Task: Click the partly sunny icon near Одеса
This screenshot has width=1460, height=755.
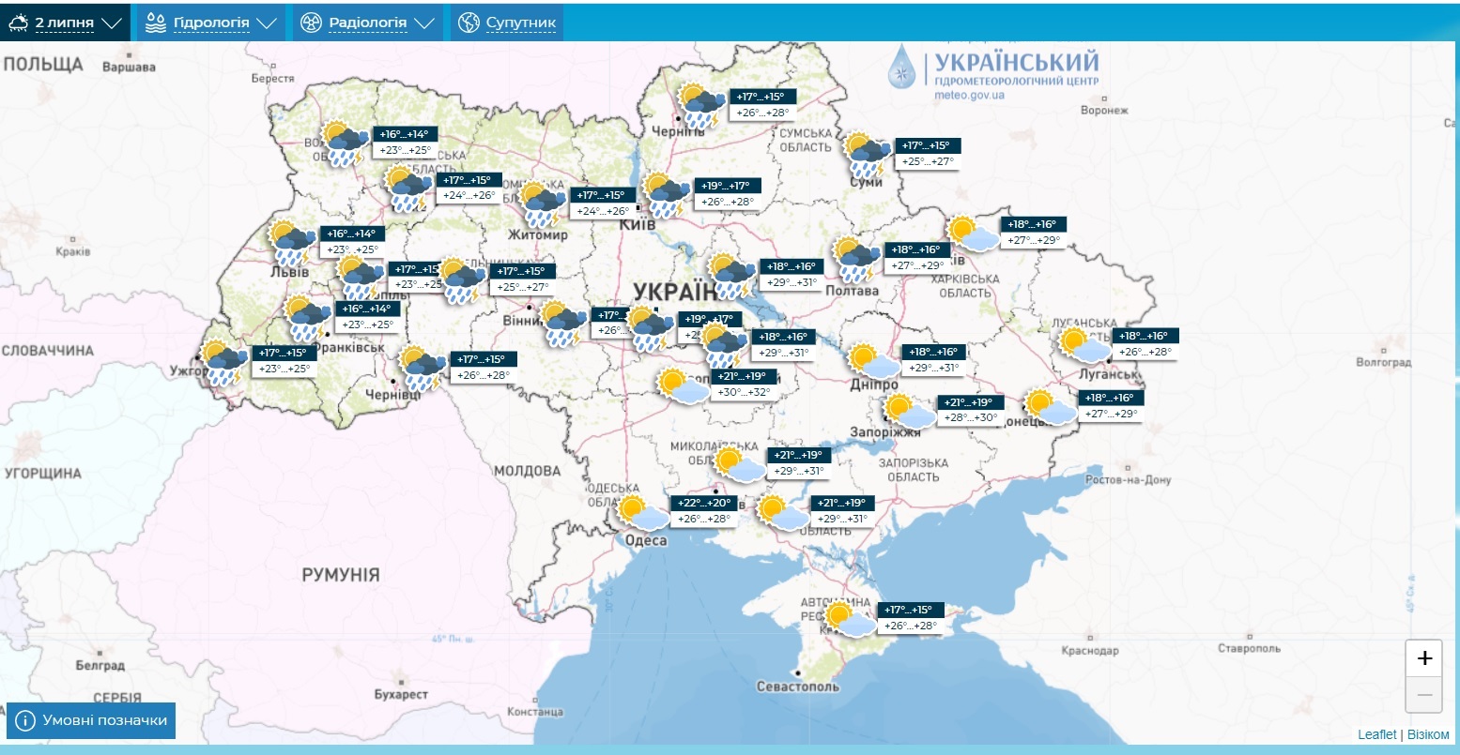Action: click(643, 513)
